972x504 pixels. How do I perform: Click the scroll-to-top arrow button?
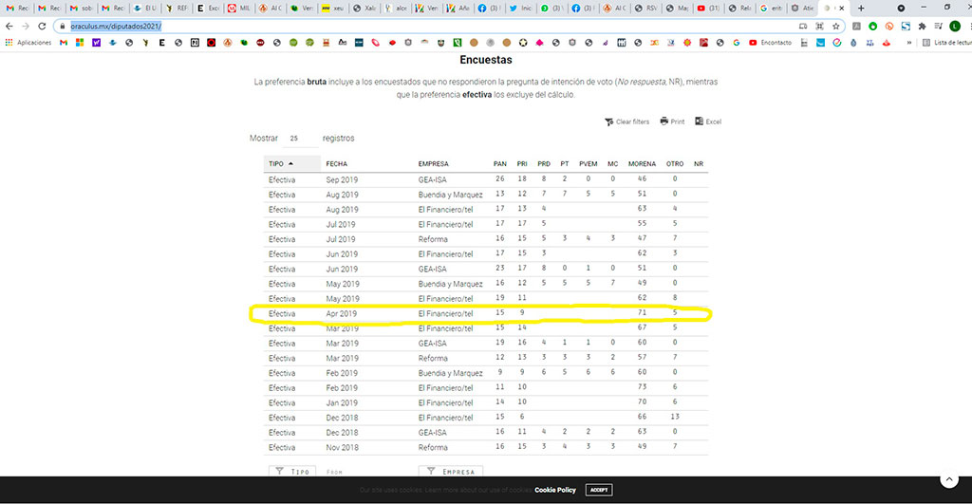coord(948,481)
